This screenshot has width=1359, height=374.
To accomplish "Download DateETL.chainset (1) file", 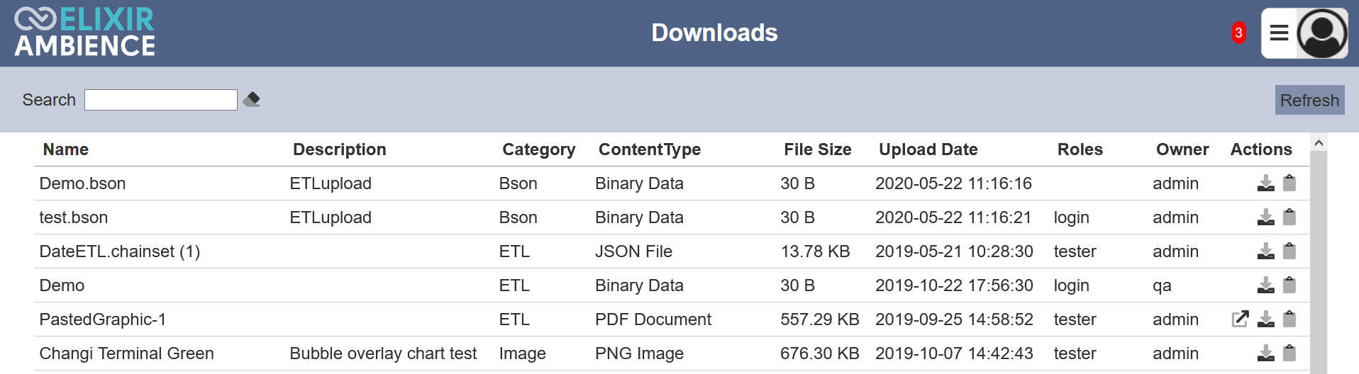I will click(x=1265, y=251).
